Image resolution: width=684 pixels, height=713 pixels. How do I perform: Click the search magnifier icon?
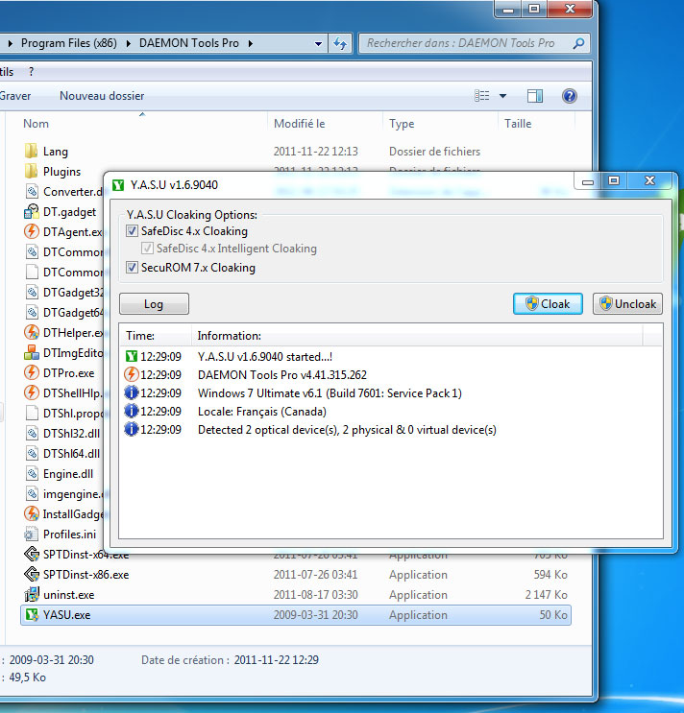578,43
